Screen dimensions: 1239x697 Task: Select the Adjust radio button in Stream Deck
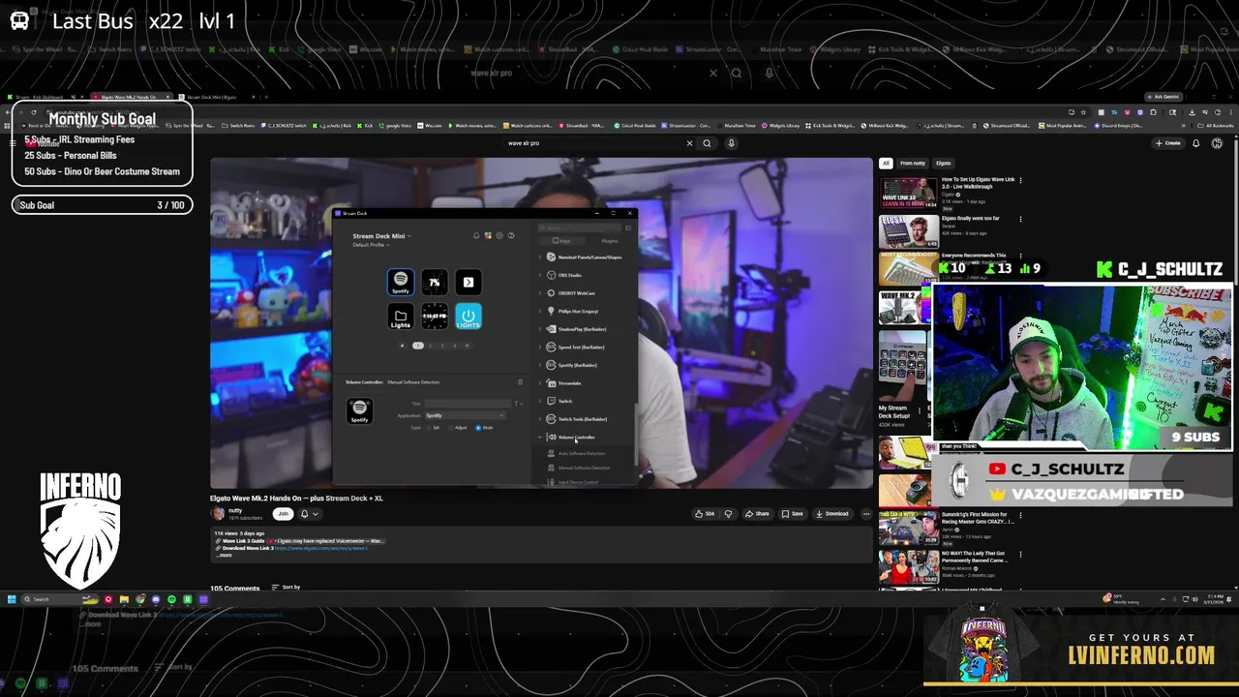coord(451,427)
